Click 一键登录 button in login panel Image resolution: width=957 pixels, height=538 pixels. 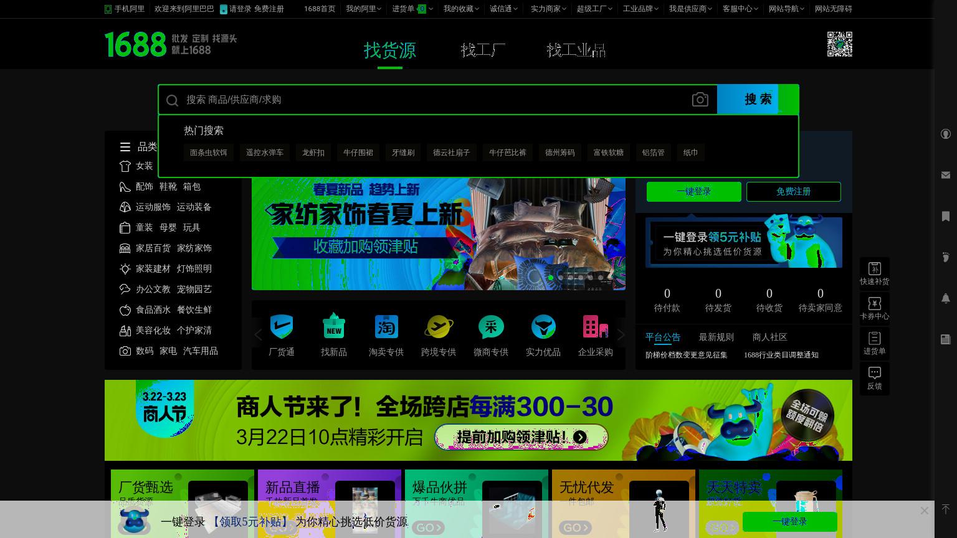tap(694, 192)
